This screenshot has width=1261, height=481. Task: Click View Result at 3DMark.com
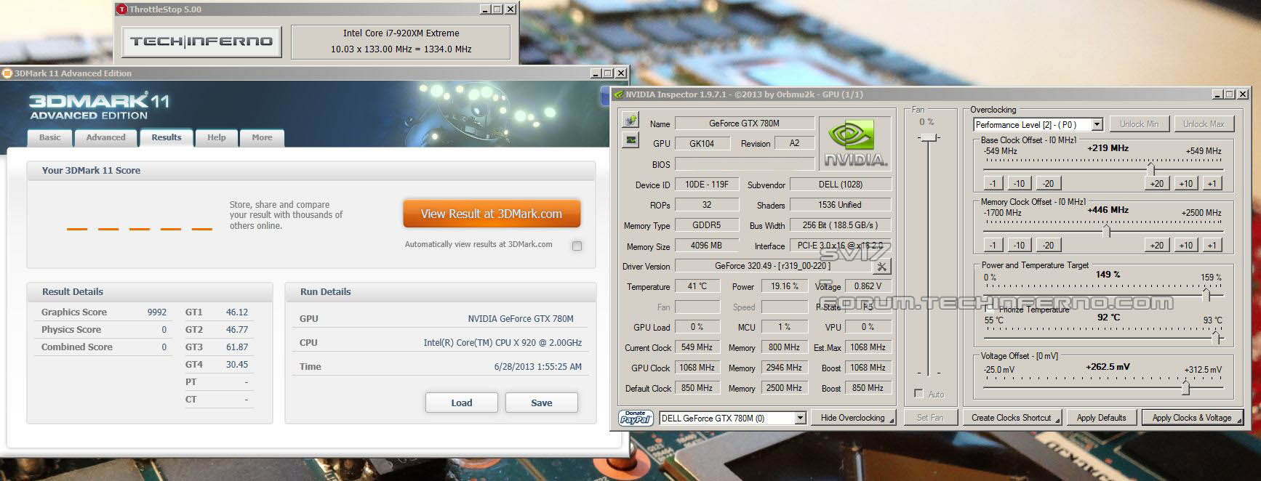(x=492, y=214)
